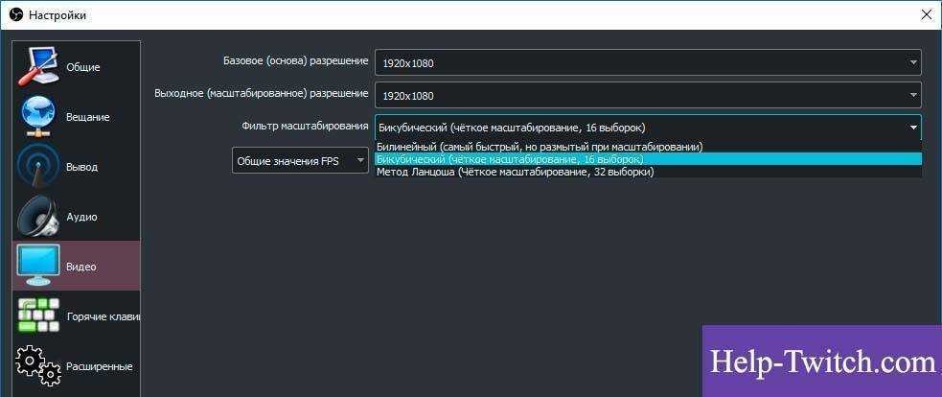Choose the highlighted Бикубический filter option
This screenshot has height=397, width=942.
click(x=511, y=159)
